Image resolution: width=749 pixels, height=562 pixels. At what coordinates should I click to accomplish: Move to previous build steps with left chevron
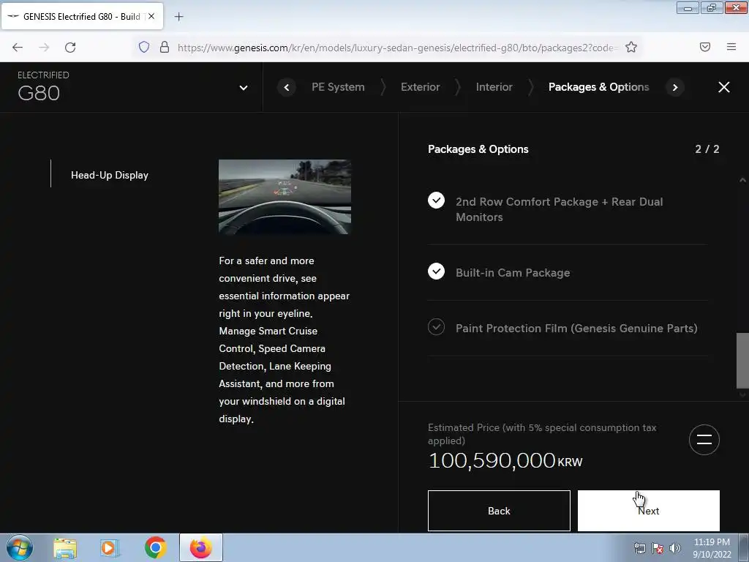287,87
